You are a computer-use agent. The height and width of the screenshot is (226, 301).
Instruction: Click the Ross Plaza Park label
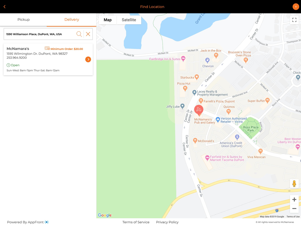(x=251, y=129)
